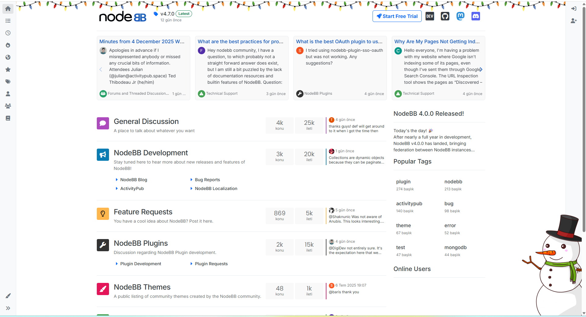Image resolution: width=586 pixels, height=317 pixels.
Task: Click the register user-plus icon
Action: click(573, 21)
